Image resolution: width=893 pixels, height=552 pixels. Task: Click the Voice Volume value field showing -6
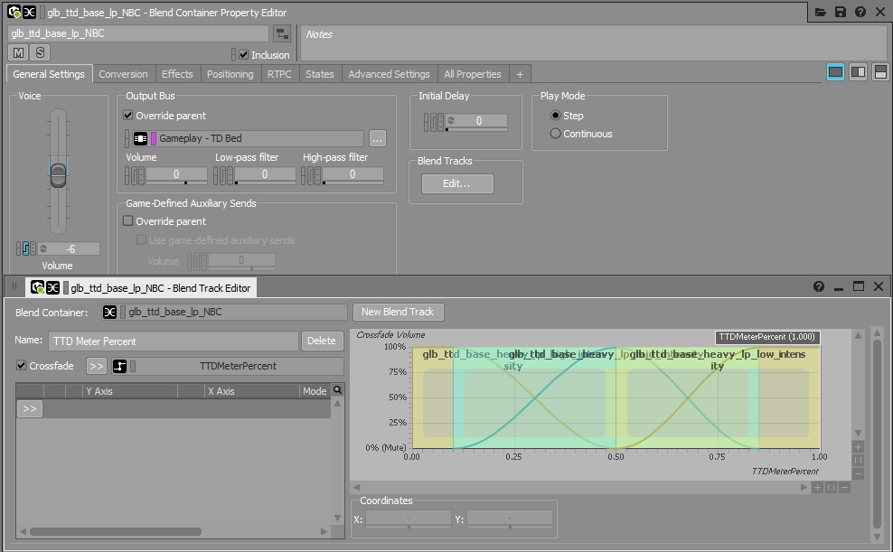[69, 248]
